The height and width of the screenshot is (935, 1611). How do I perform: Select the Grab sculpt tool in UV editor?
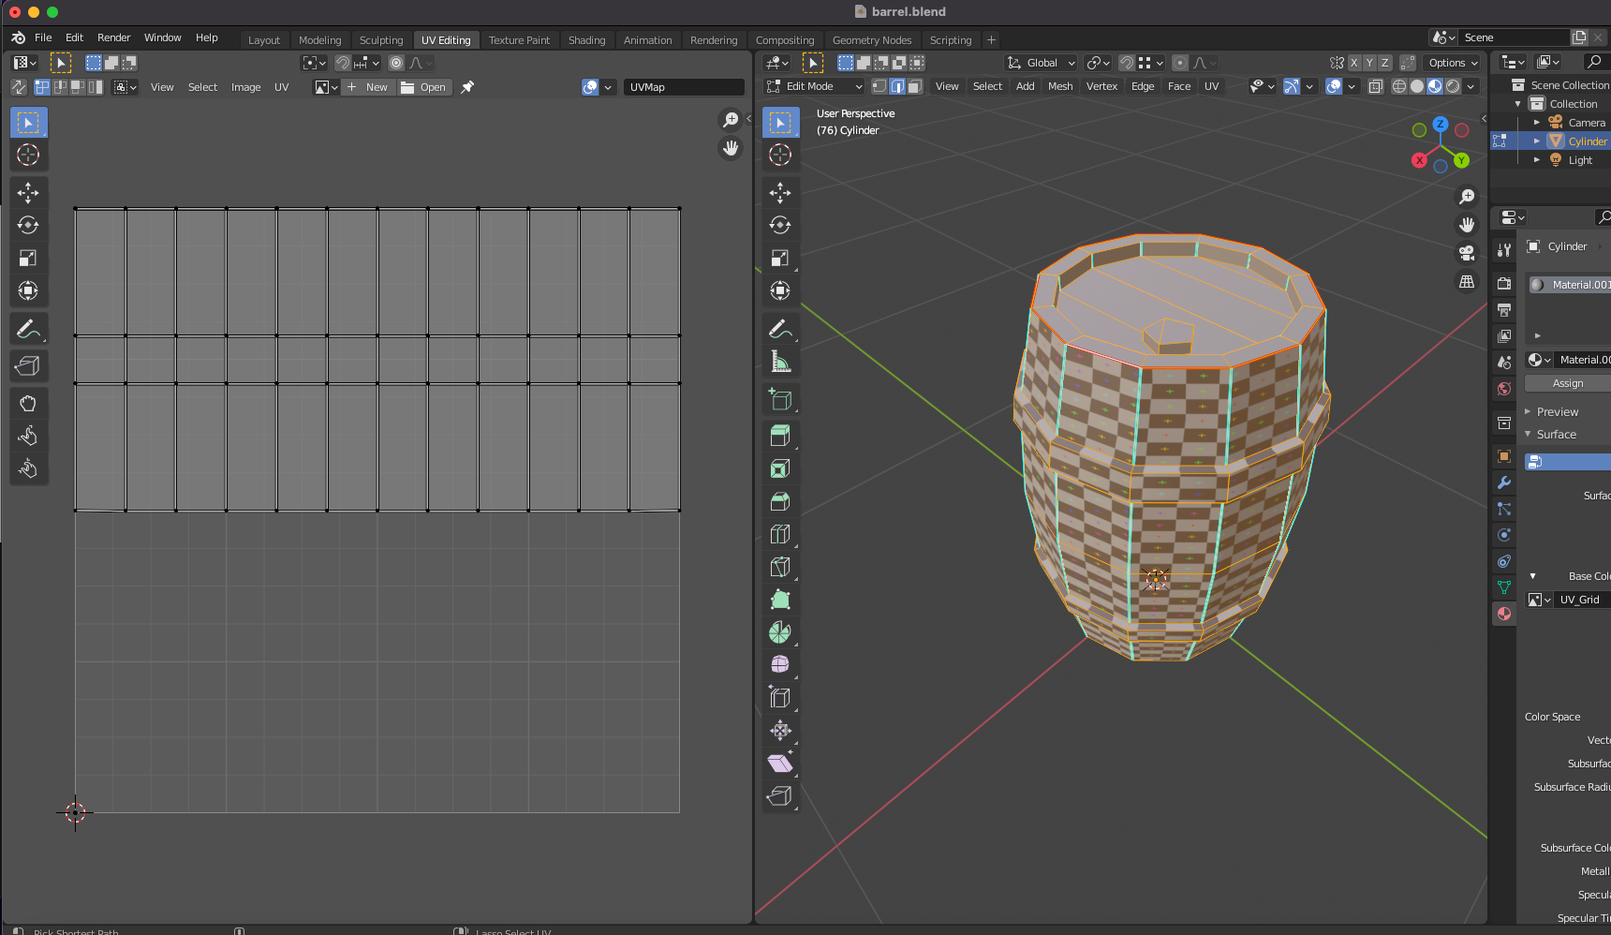pyautogui.click(x=28, y=404)
